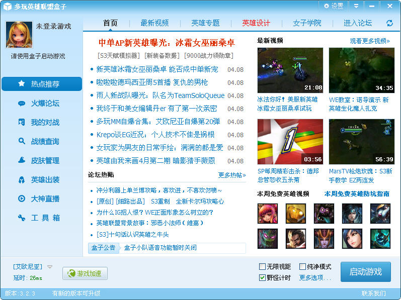This screenshot has width=401, height=300.
Task: Open the 女子学院 tab
Action: pyautogui.click(x=307, y=23)
